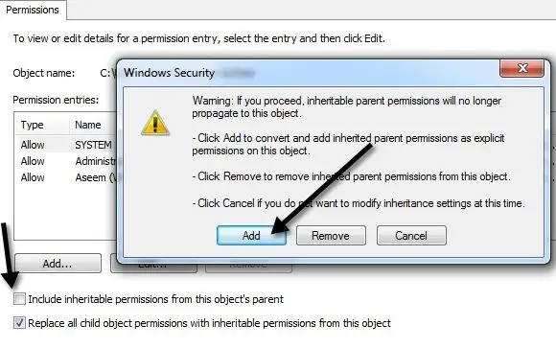Click Remove in the security warning dialog
Image resolution: width=556 pixels, height=349 pixels.
(x=331, y=236)
